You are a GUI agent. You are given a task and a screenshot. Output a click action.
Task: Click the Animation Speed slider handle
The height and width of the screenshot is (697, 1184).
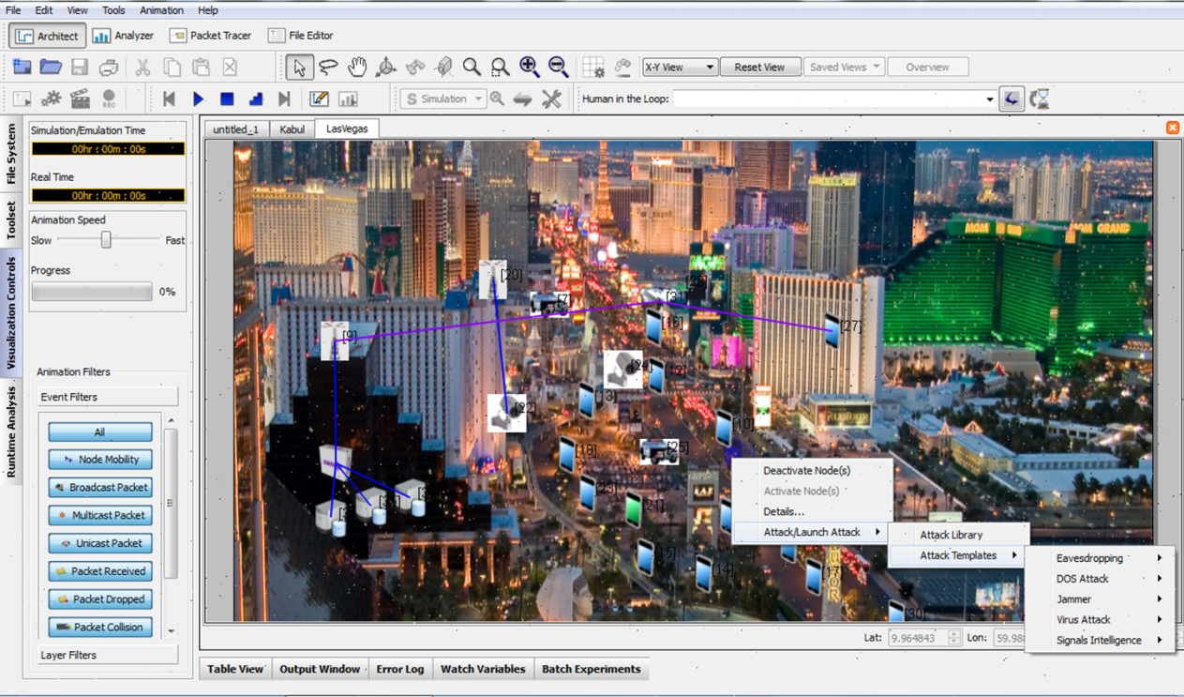pyautogui.click(x=106, y=240)
